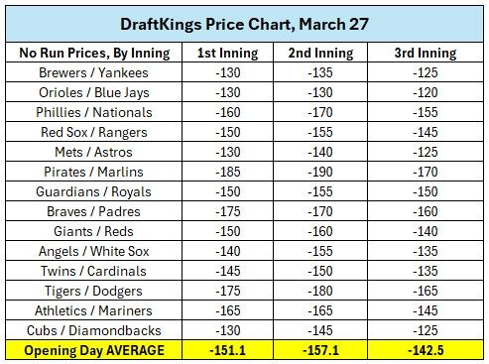Click Pirates / Marlins 2nd inning -190 cell
Viewport: 489px width, 364px height.
[320, 172]
